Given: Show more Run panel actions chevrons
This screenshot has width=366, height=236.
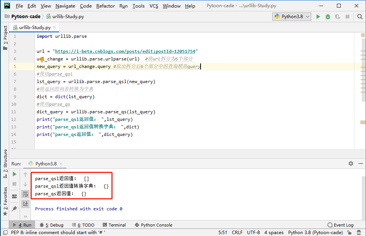Looking at the screenshot, I should (25, 217).
